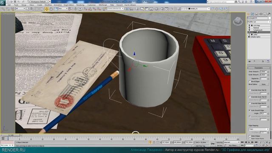The image size is (272, 153).
Task: Click the Set Key key icon
Action: coord(212,144)
